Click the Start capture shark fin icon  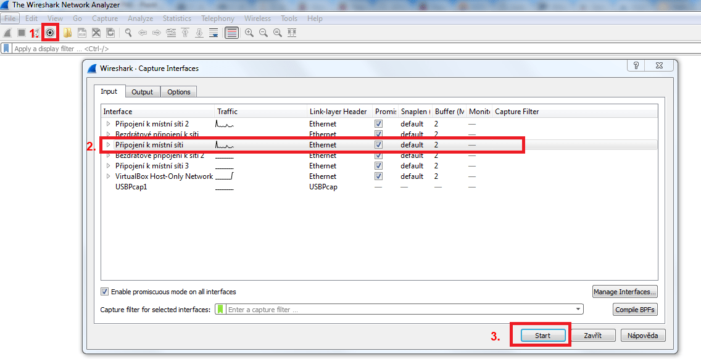(7, 33)
